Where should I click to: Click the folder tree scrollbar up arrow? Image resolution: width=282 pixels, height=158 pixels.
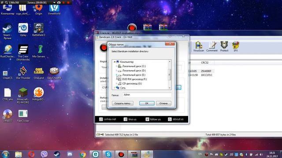pos(169,61)
